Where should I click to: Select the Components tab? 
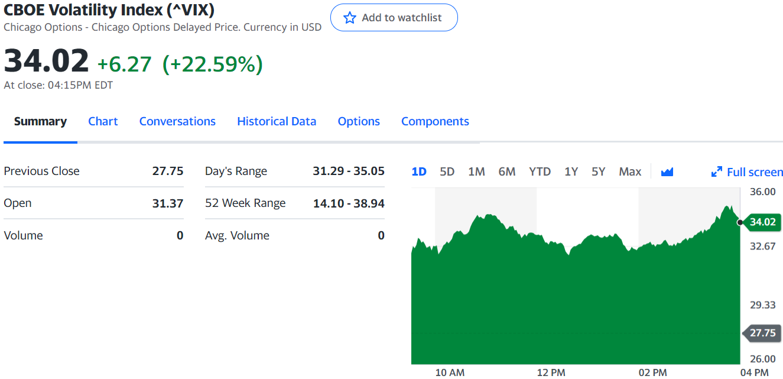click(x=435, y=121)
